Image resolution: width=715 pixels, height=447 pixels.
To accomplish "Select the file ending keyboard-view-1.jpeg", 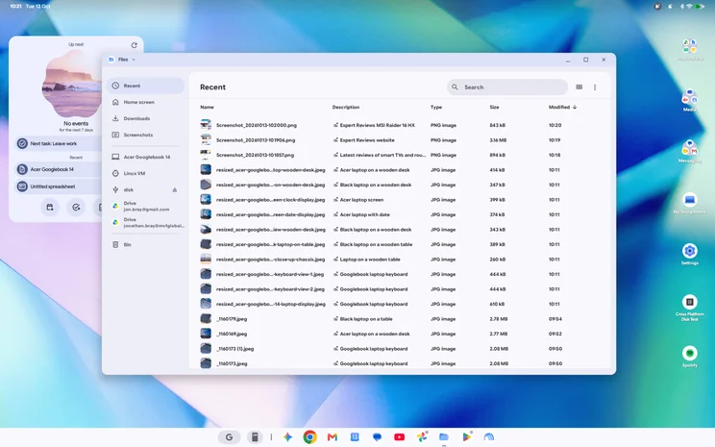I will pyautogui.click(x=270, y=274).
